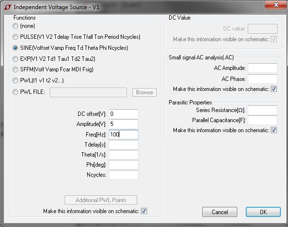288x227 pixels.
Task: Pick the EXP function radio button
Action: [15, 59]
